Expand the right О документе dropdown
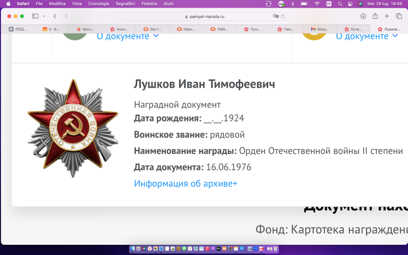Screen dimensions: 408x255 point(367,36)
